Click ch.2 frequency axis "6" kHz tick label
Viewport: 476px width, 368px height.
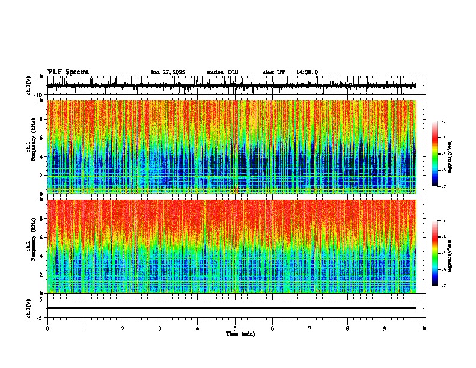pyautogui.click(x=42, y=238)
